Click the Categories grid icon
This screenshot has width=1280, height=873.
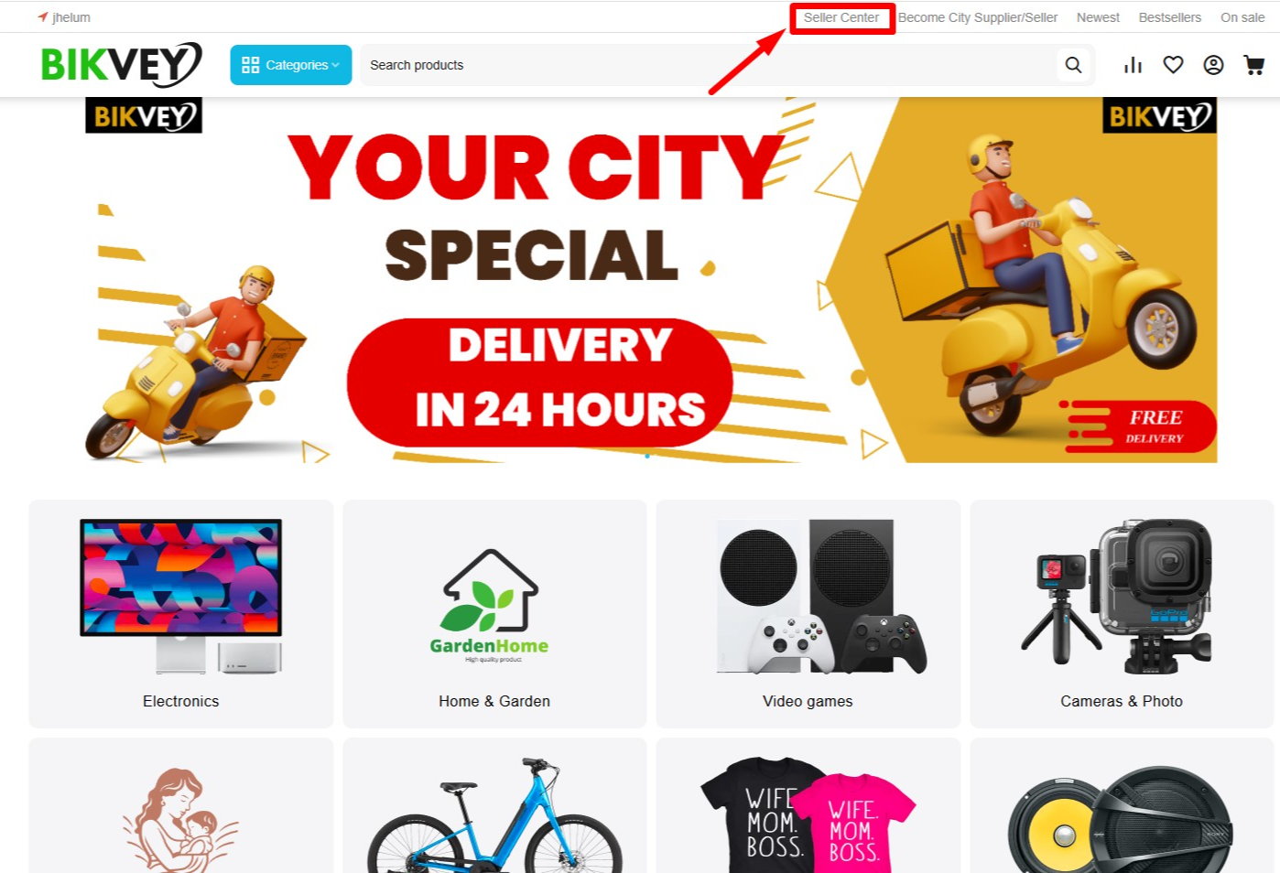click(x=250, y=65)
